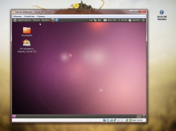
Task: Open the Places menu
Action: pyautogui.click(x=36, y=20)
